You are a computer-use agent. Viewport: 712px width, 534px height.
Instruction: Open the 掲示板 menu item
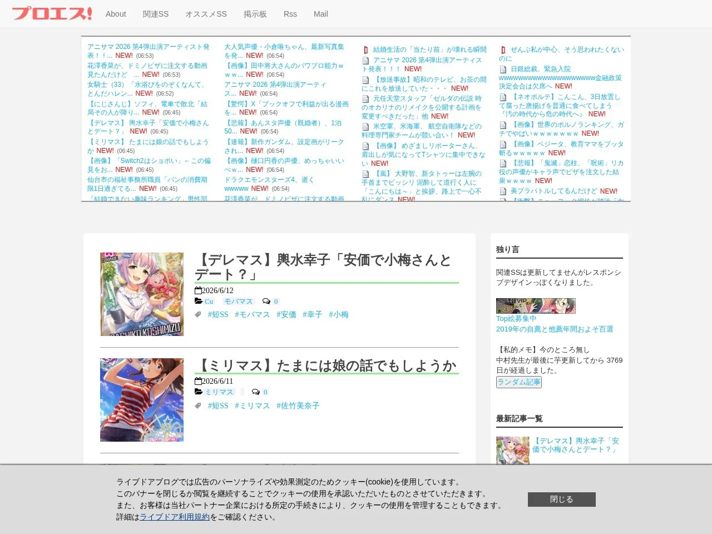[255, 14]
